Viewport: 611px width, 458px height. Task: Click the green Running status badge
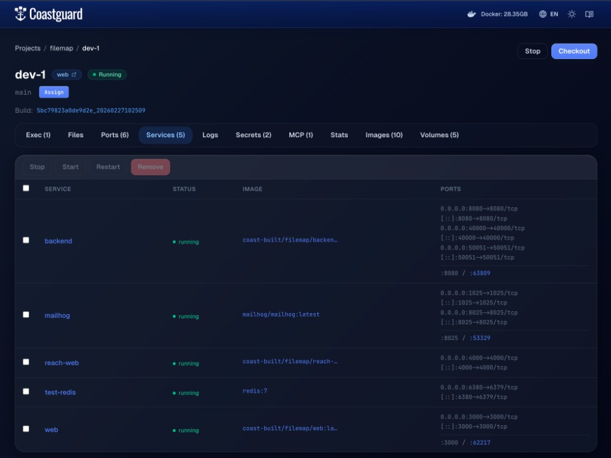point(107,75)
